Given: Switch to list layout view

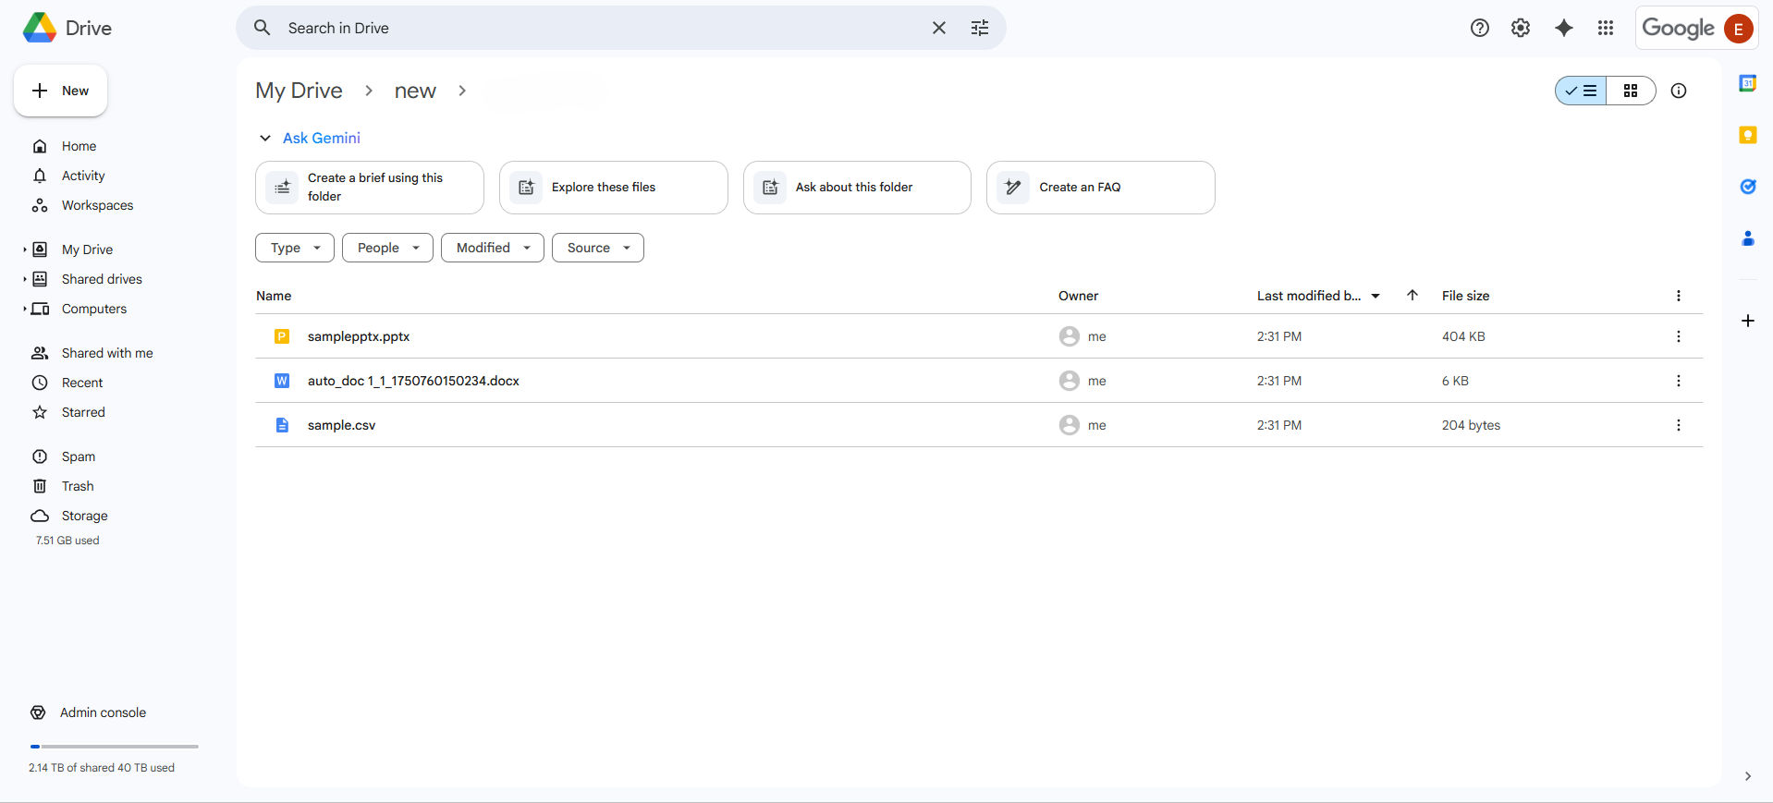Looking at the screenshot, I should [x=1581, y=91].
